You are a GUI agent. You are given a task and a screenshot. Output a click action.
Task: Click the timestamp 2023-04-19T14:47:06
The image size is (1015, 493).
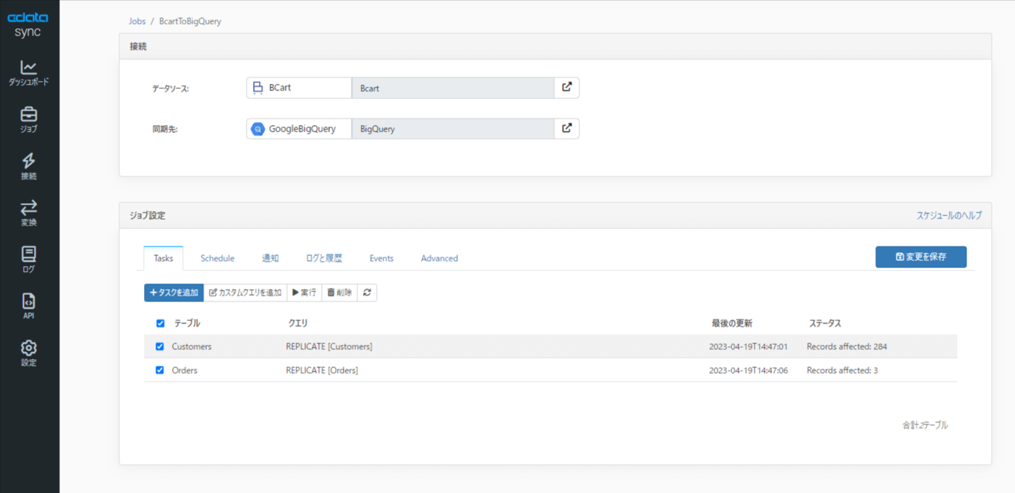[748, 370]
